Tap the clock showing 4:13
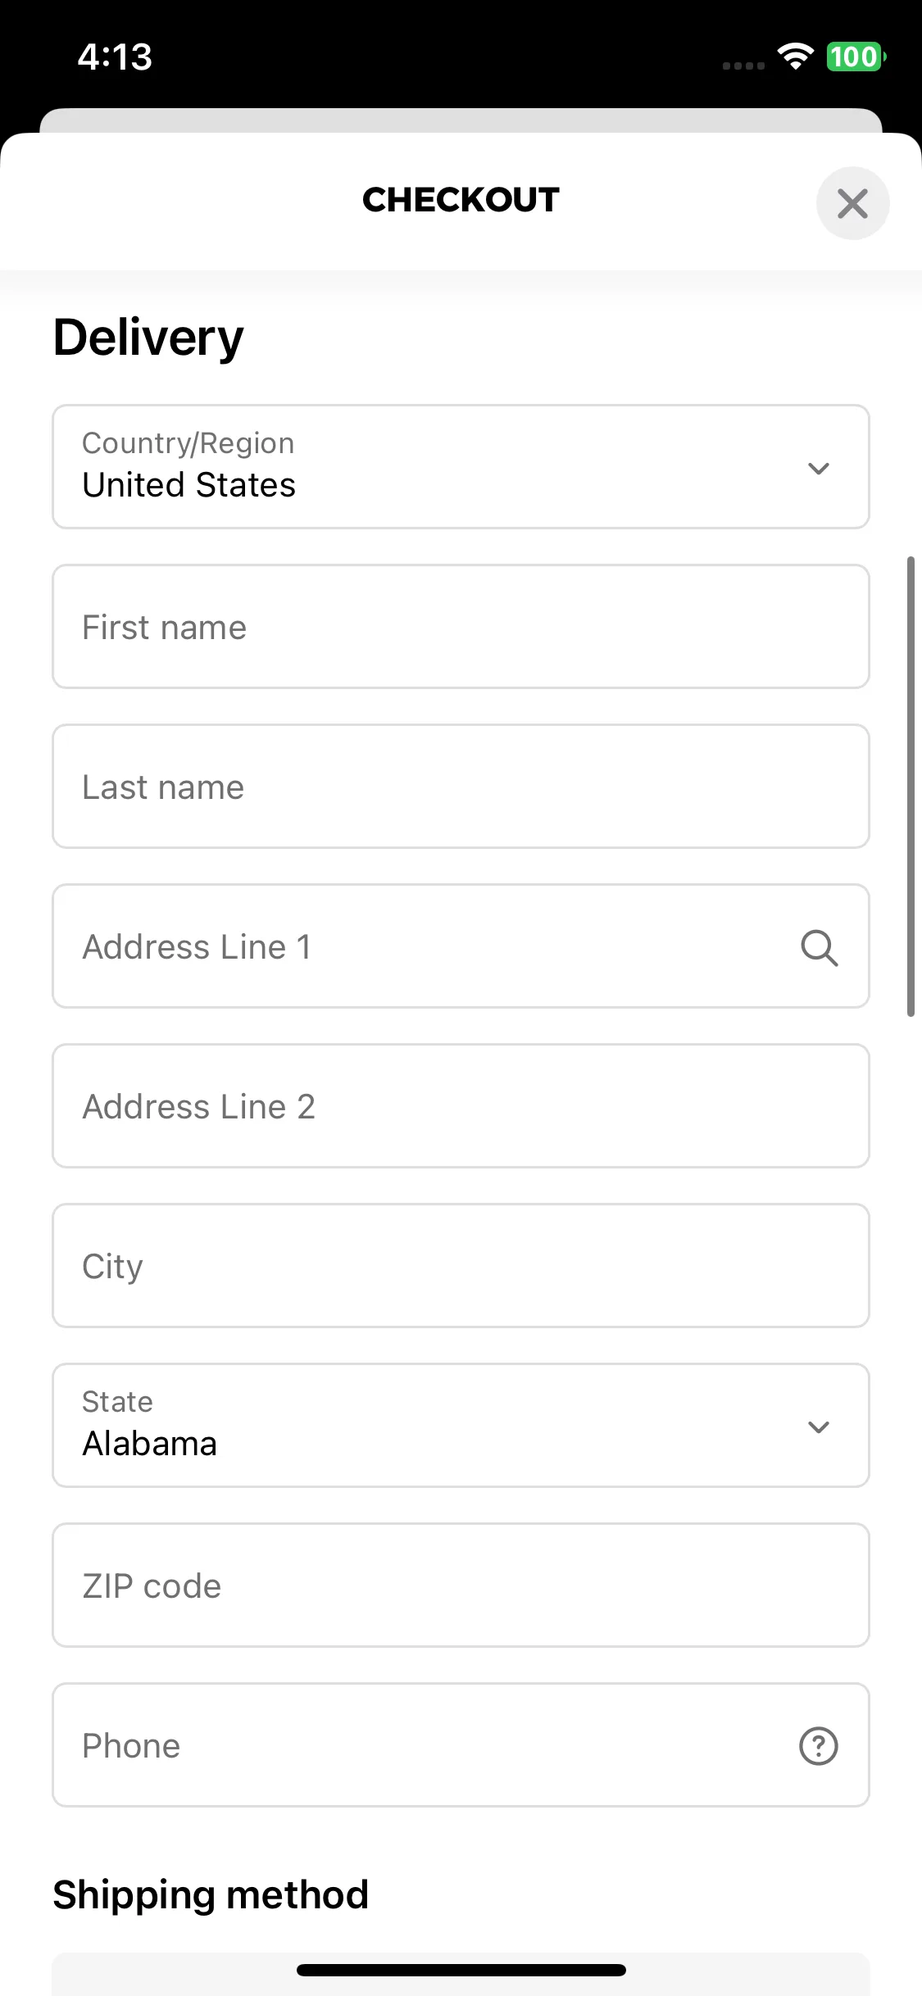The height and width of the screenshot is (1996, 922). 115,57
